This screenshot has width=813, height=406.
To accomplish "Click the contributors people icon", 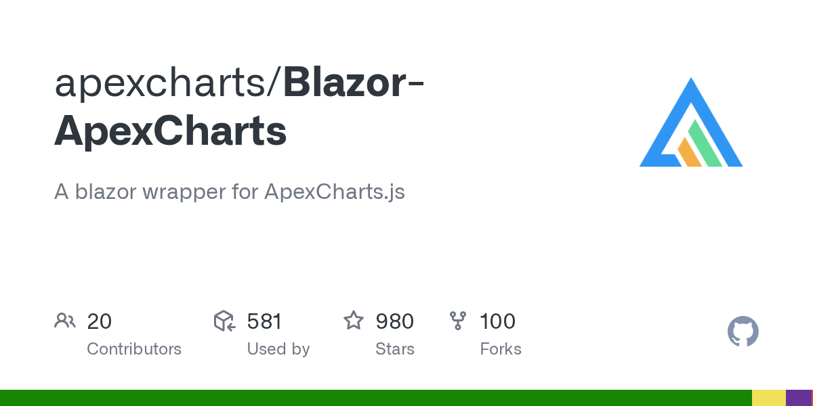I will (x=65, y=321).
